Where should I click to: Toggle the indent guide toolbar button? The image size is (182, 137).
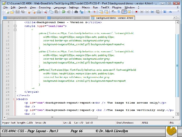tap(124, 12)
